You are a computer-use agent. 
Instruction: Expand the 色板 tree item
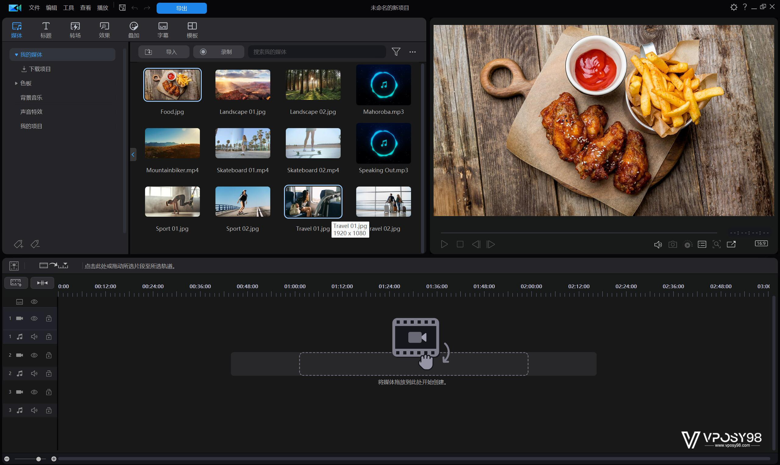tap(16, 83)
